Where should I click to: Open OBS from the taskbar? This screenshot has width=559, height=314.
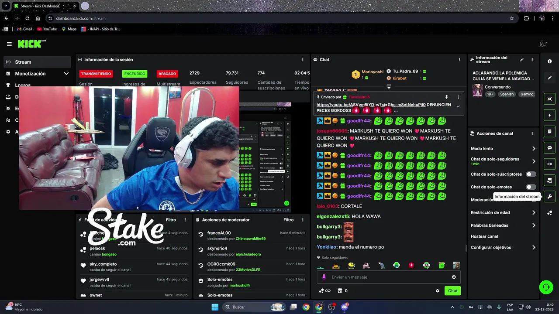(x=332, y=307)
